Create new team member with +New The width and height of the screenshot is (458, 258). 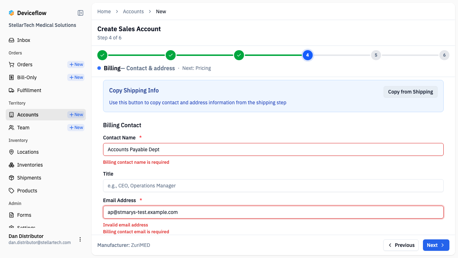coord(76,128)
